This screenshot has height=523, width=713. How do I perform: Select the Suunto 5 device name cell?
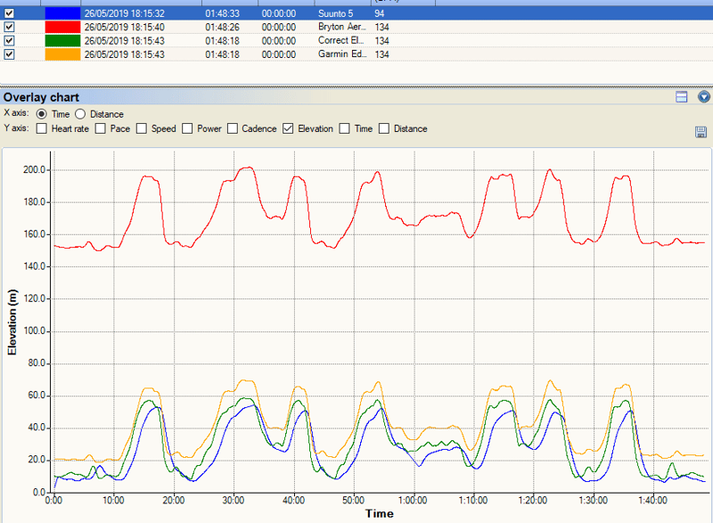point(336,13)
